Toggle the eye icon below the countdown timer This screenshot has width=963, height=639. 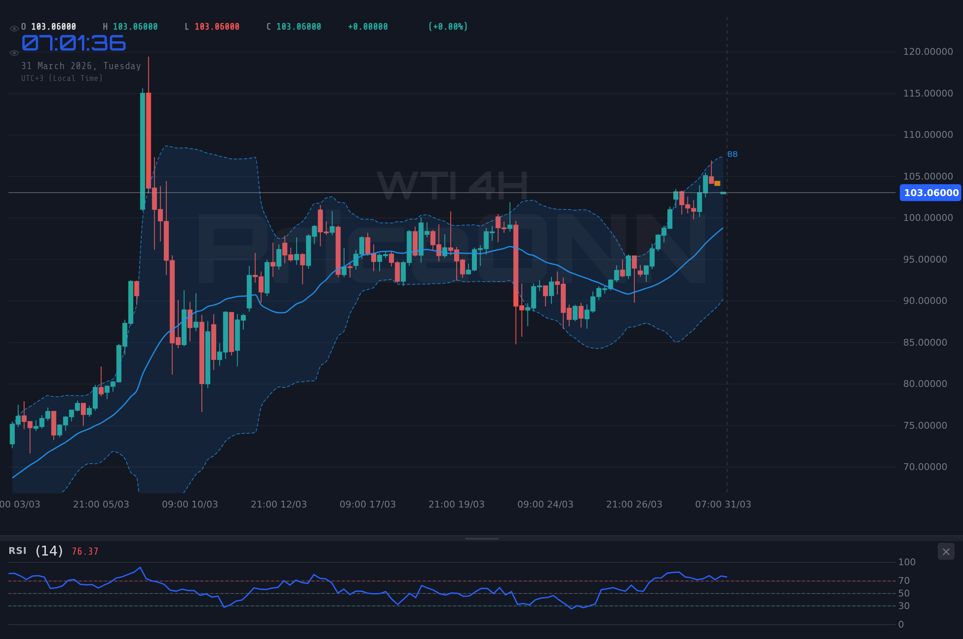click(x=13, y=53)
